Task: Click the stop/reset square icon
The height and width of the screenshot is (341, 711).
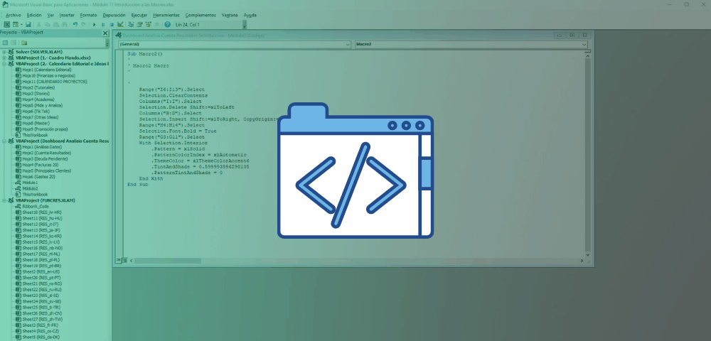Action: point(112,24)
